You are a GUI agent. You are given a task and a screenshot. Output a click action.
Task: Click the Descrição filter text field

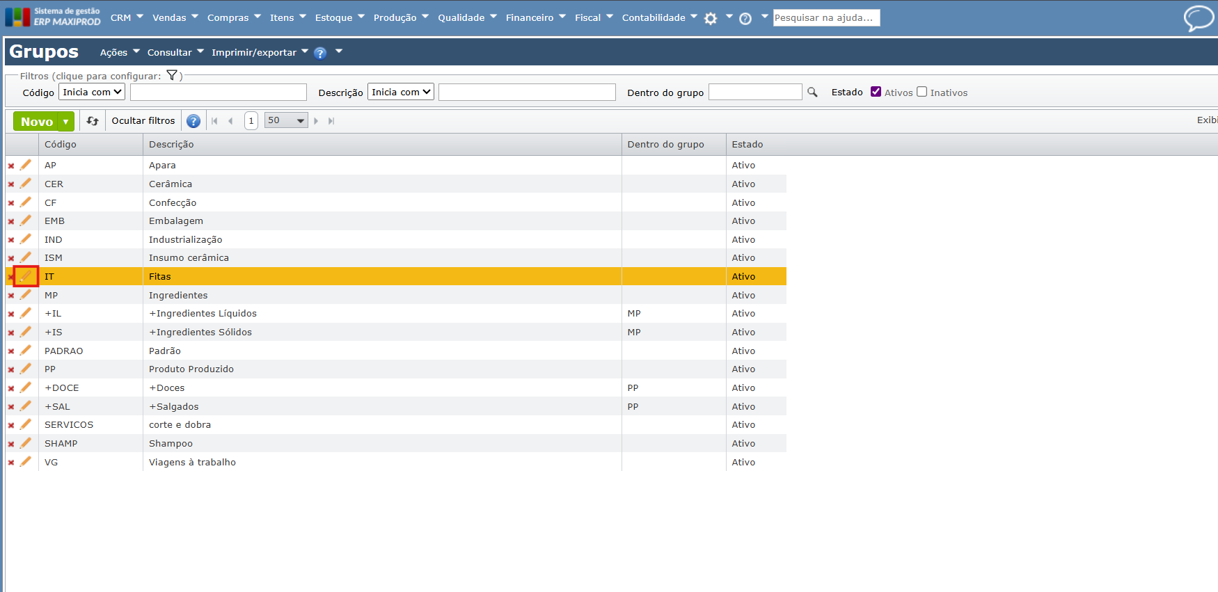pos(527,92)
